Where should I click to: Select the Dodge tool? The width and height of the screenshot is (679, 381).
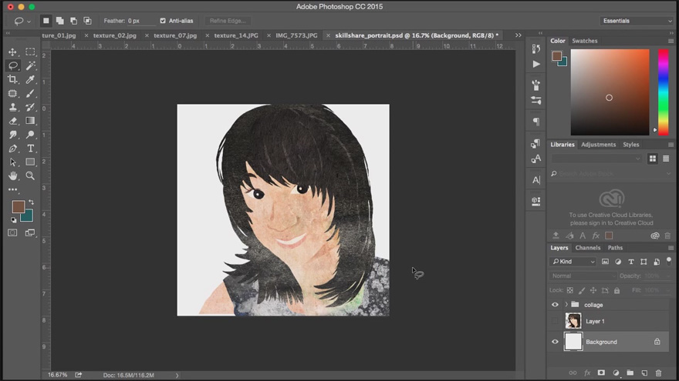30,135
